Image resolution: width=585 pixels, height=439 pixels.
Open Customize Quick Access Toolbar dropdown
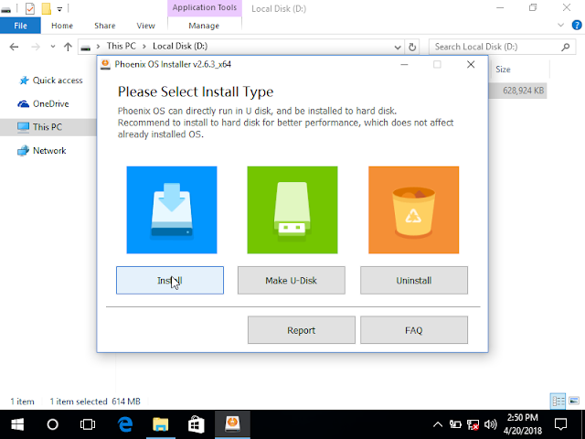(59, 8)
